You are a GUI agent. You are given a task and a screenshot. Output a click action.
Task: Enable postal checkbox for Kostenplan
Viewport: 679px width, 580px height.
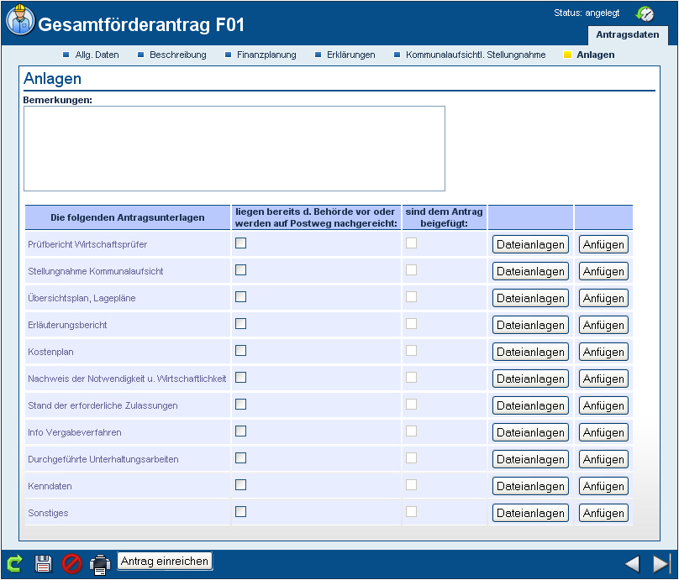pos(241,350)
